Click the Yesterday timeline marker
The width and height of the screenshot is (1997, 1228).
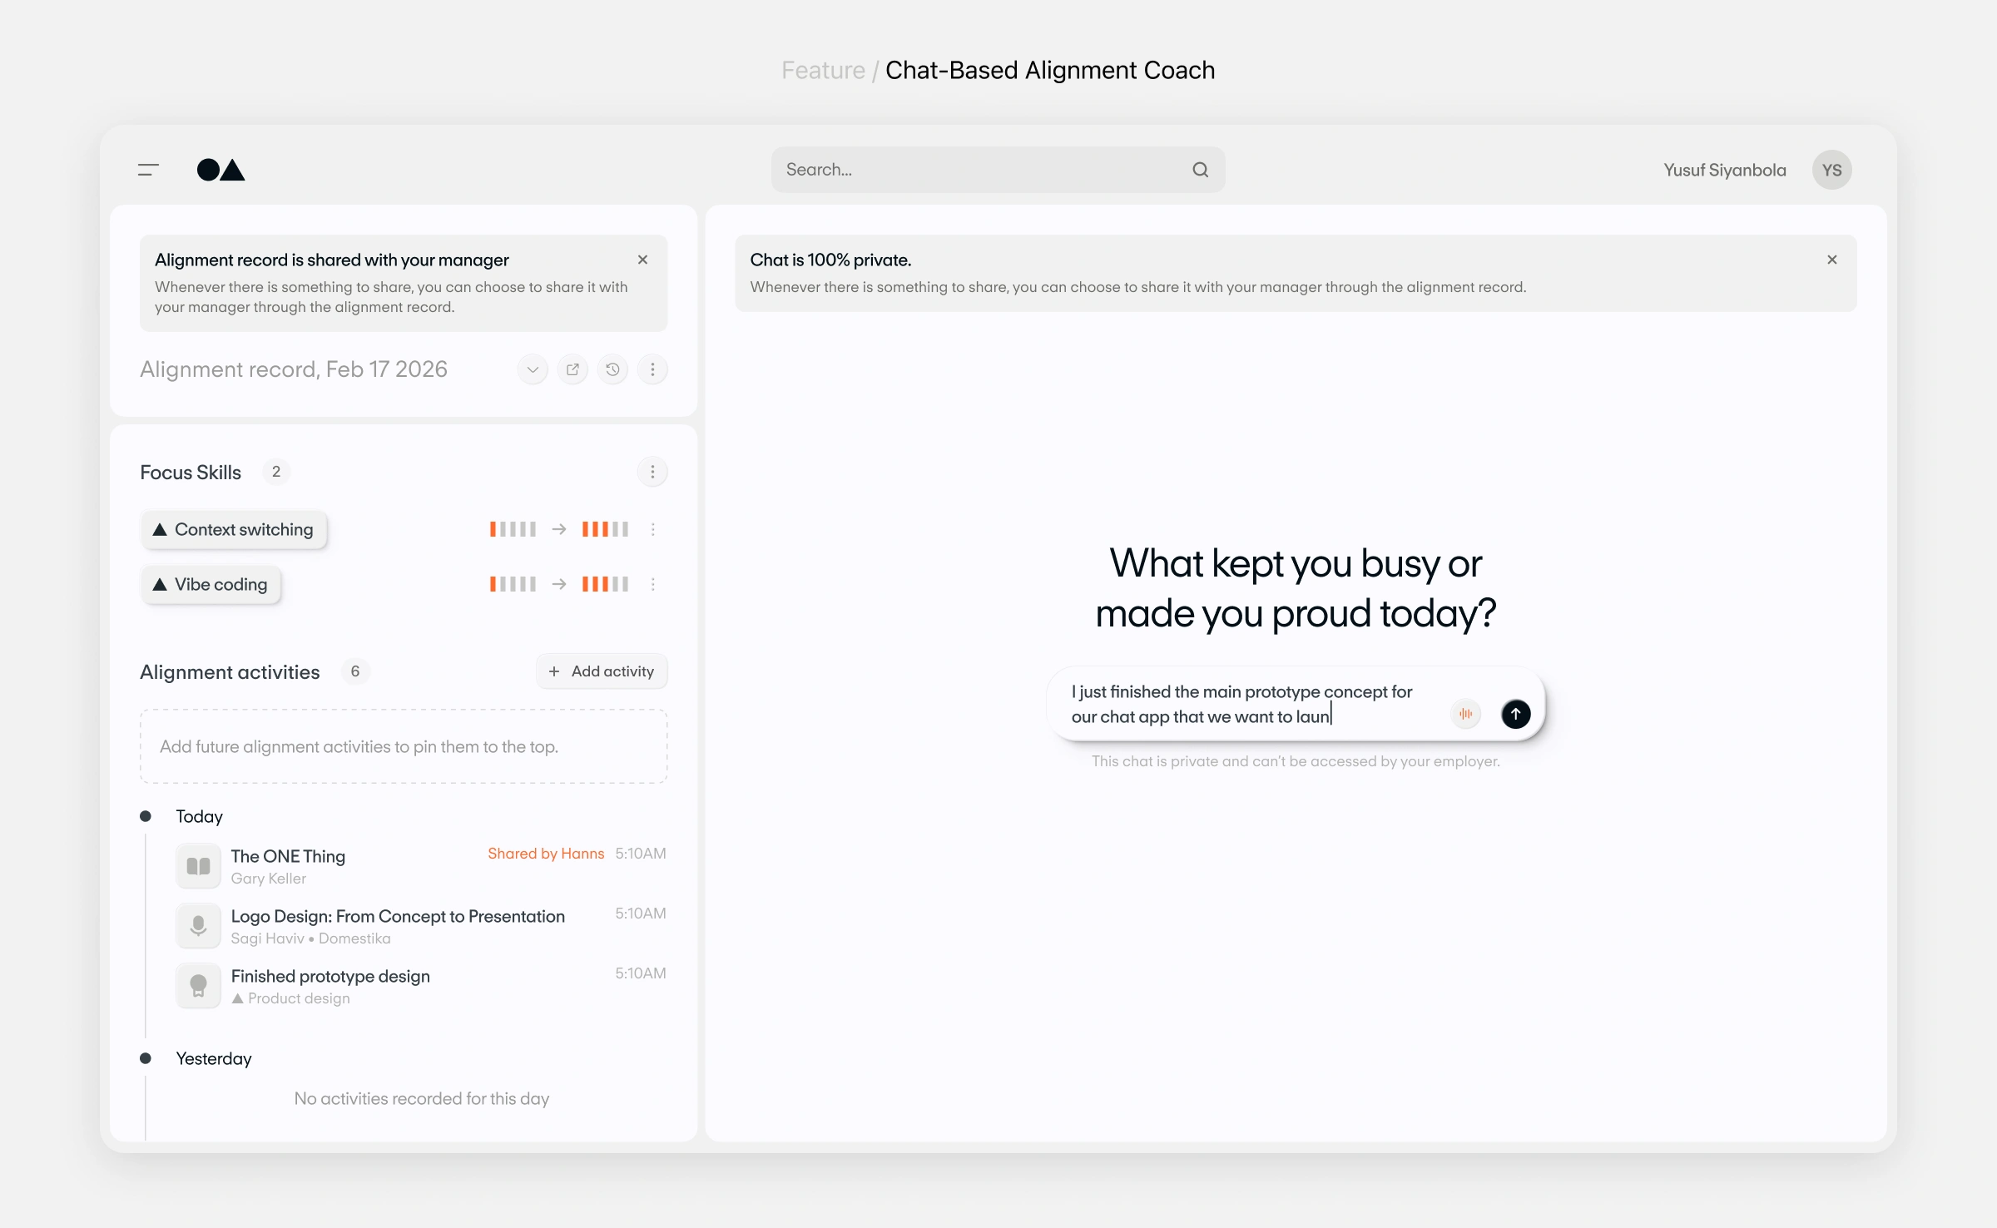[146, 1058]
